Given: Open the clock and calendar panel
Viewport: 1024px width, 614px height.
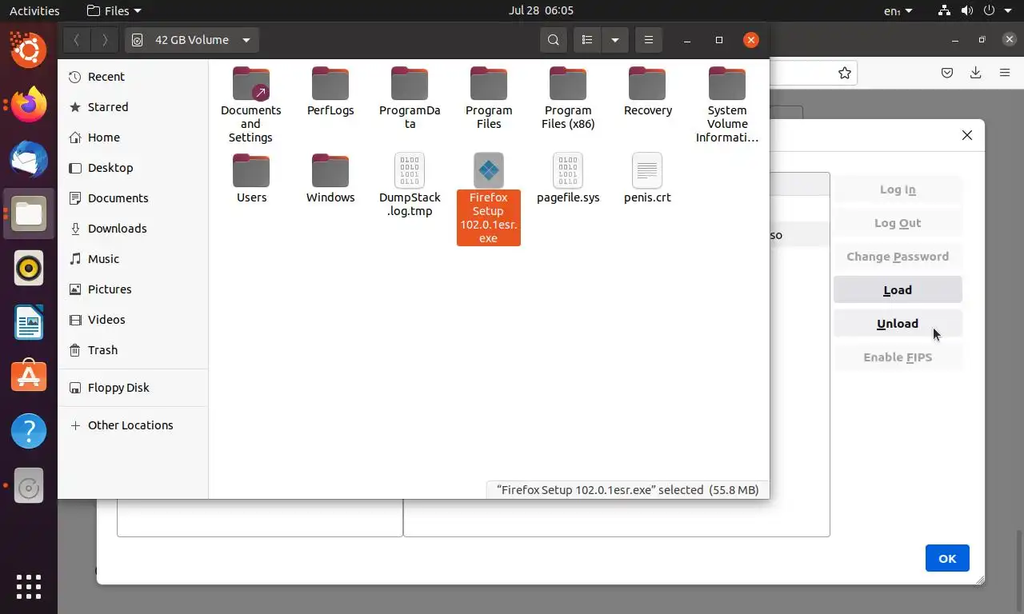Looking at the screenshot, I should [541, 10].
